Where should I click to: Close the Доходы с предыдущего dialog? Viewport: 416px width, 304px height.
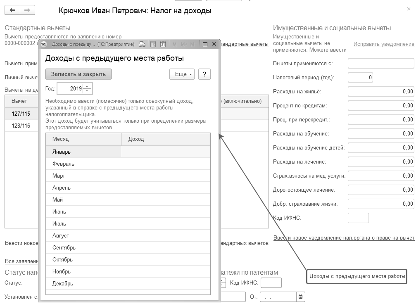pyautogui.click(x=214, y=44)
